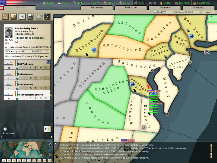Select the air units filter icon
Screen dimensions: 217x163
pos(22,17)
